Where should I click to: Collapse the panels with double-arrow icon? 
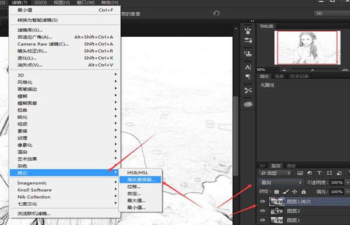coord(252,21)
